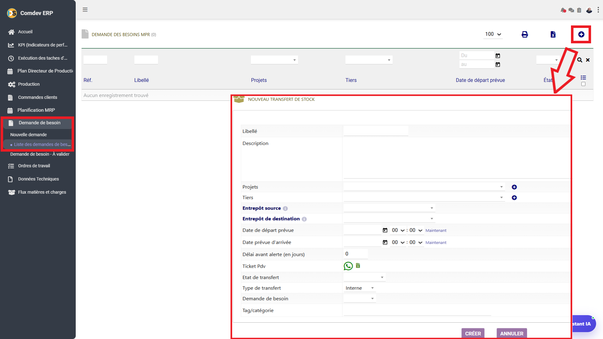Click the hamburger menu icon
This screenshot has width=603, height=339.
[x=85, y=10]
